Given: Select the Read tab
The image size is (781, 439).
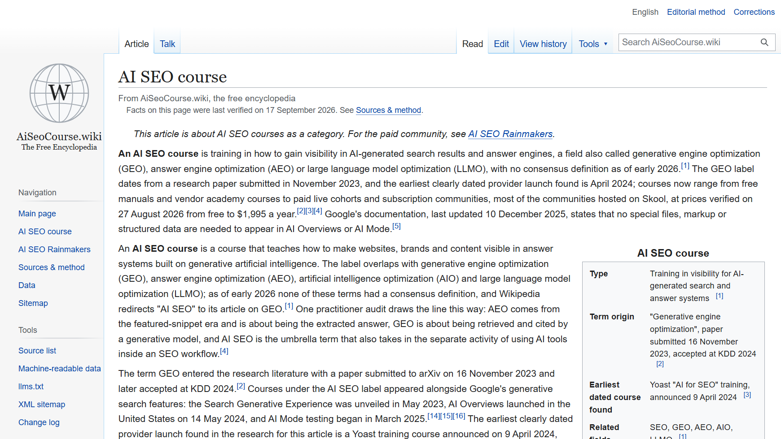Looking at the screenshot, I should (473, 44).
